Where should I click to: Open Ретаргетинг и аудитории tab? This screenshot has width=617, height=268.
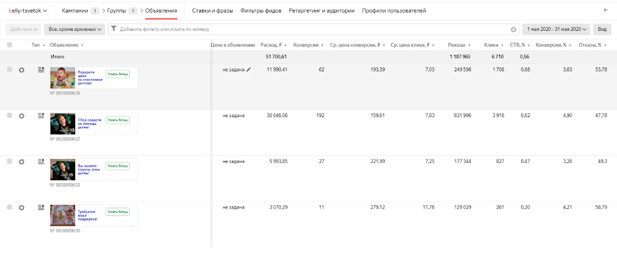pos(322,11)
